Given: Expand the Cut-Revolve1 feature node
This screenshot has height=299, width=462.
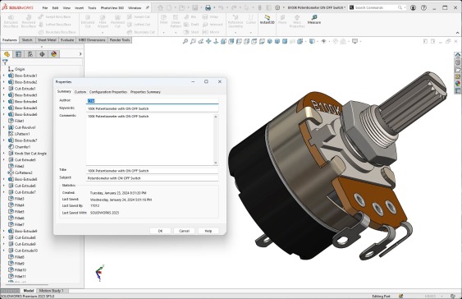Looking at the screenshot, I should coord(3,127).
